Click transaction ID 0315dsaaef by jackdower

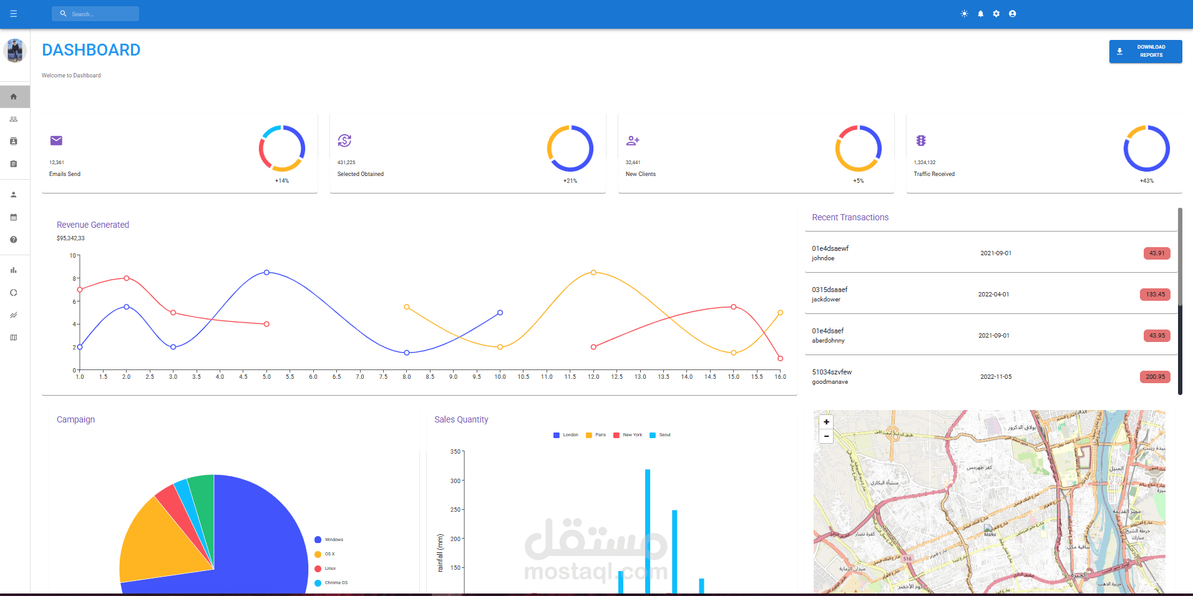829,290
